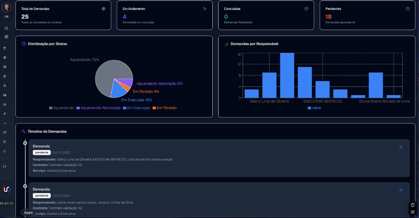Click the bar above EXECUTIVA SERVICOS label
Viewport: 419px width, 218px height.
(322, 90)
